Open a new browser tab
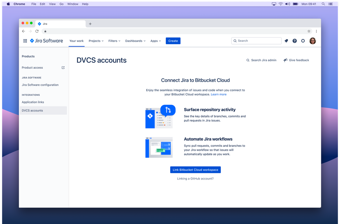This screenshot has width=340, height=224. 90,24
